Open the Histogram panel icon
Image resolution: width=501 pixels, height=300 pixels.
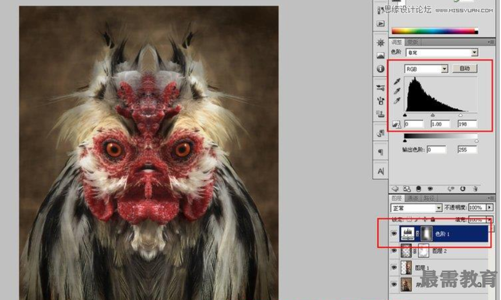(380, 55)
